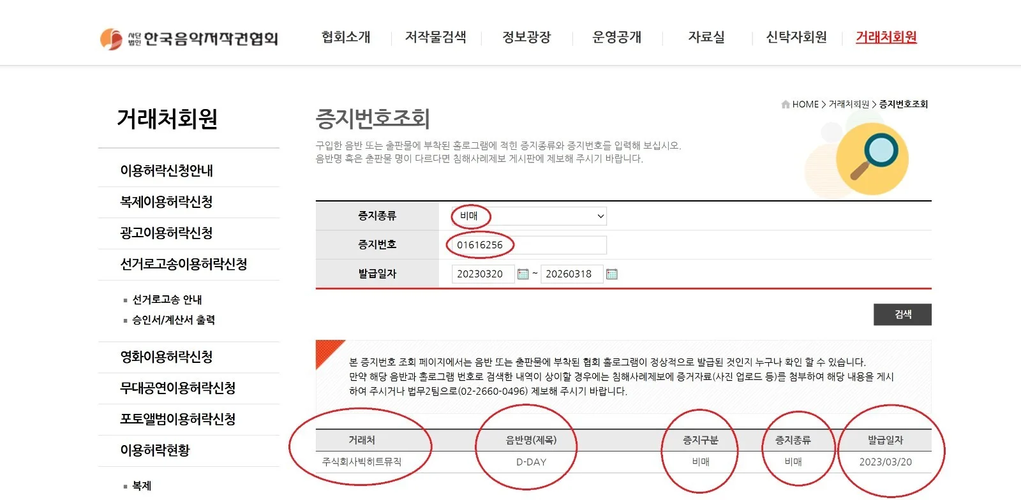Go to 무대공연이용허락신청 in sidebar
Viewport: 1021px width, 500px height.
tap(178, 388)
